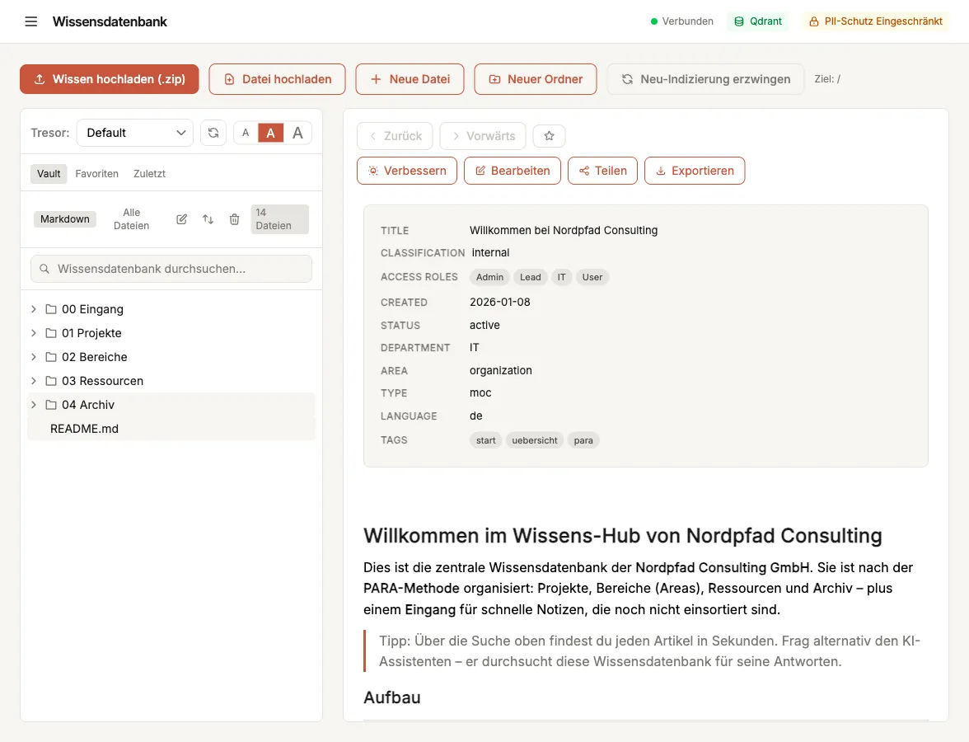
Task: Click the title value Willkommen bei Nordpfad Consulting
Action: [564, 231]
